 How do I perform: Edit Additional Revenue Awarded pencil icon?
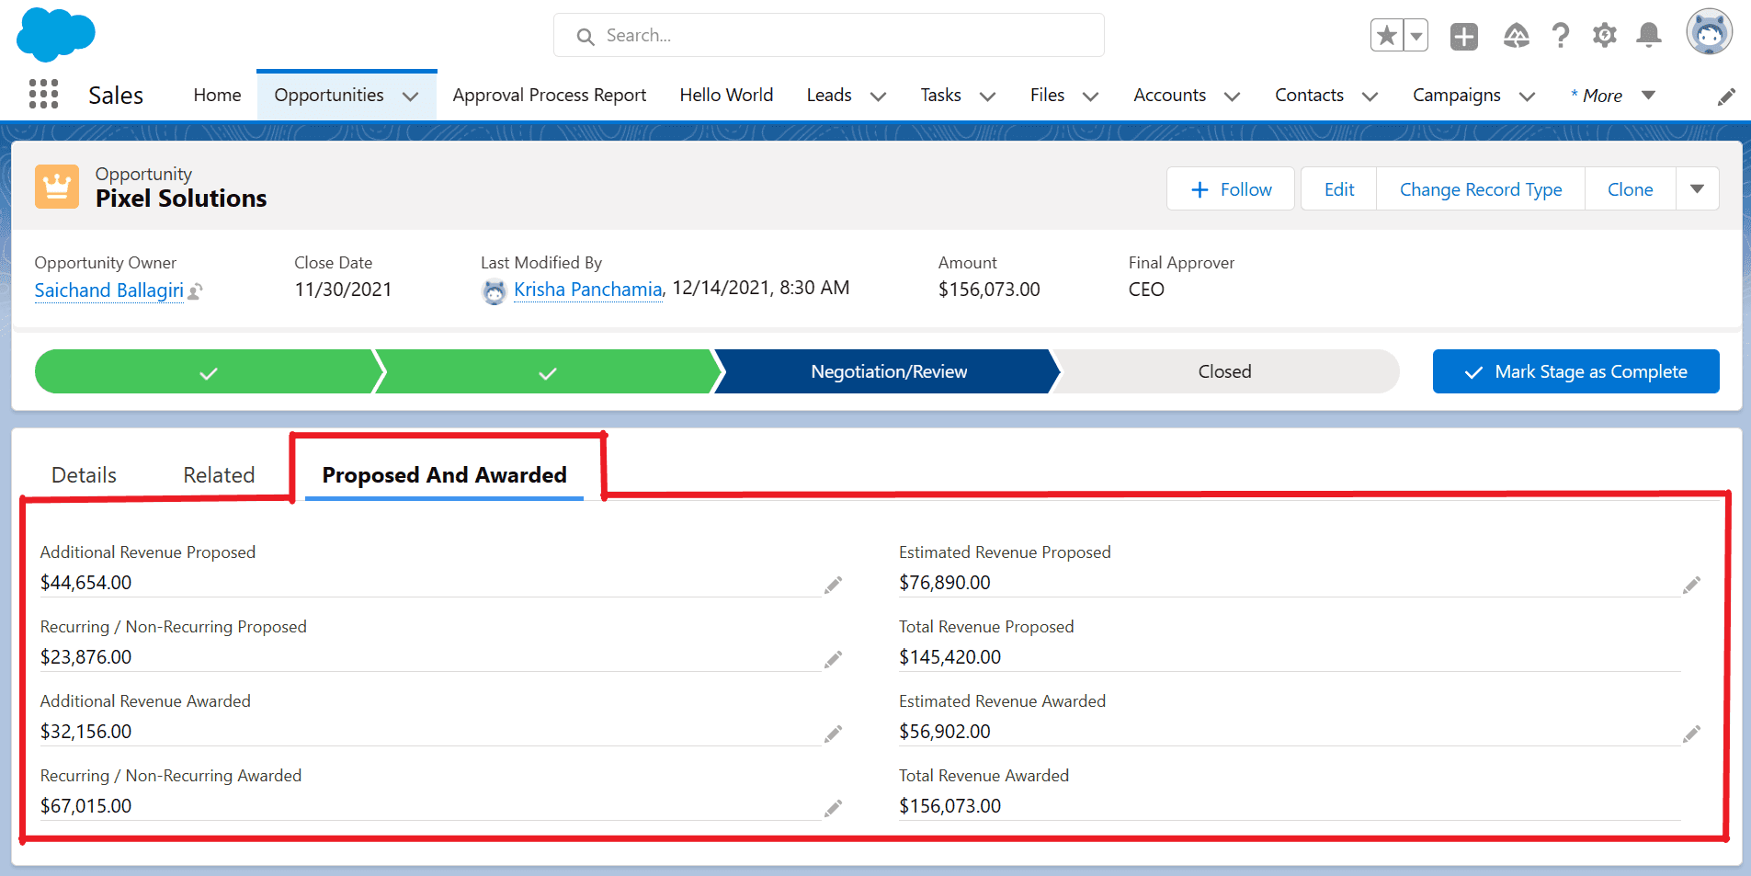click(833, 734)
